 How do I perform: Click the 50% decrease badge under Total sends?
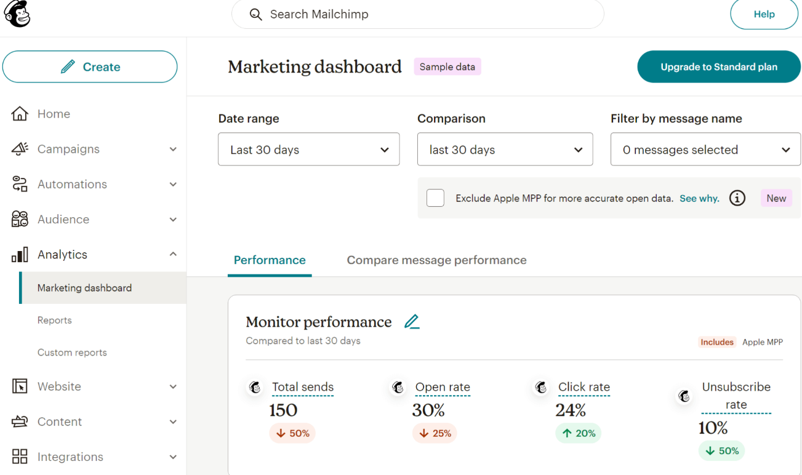pyautogui.click(x=292, y=433)
